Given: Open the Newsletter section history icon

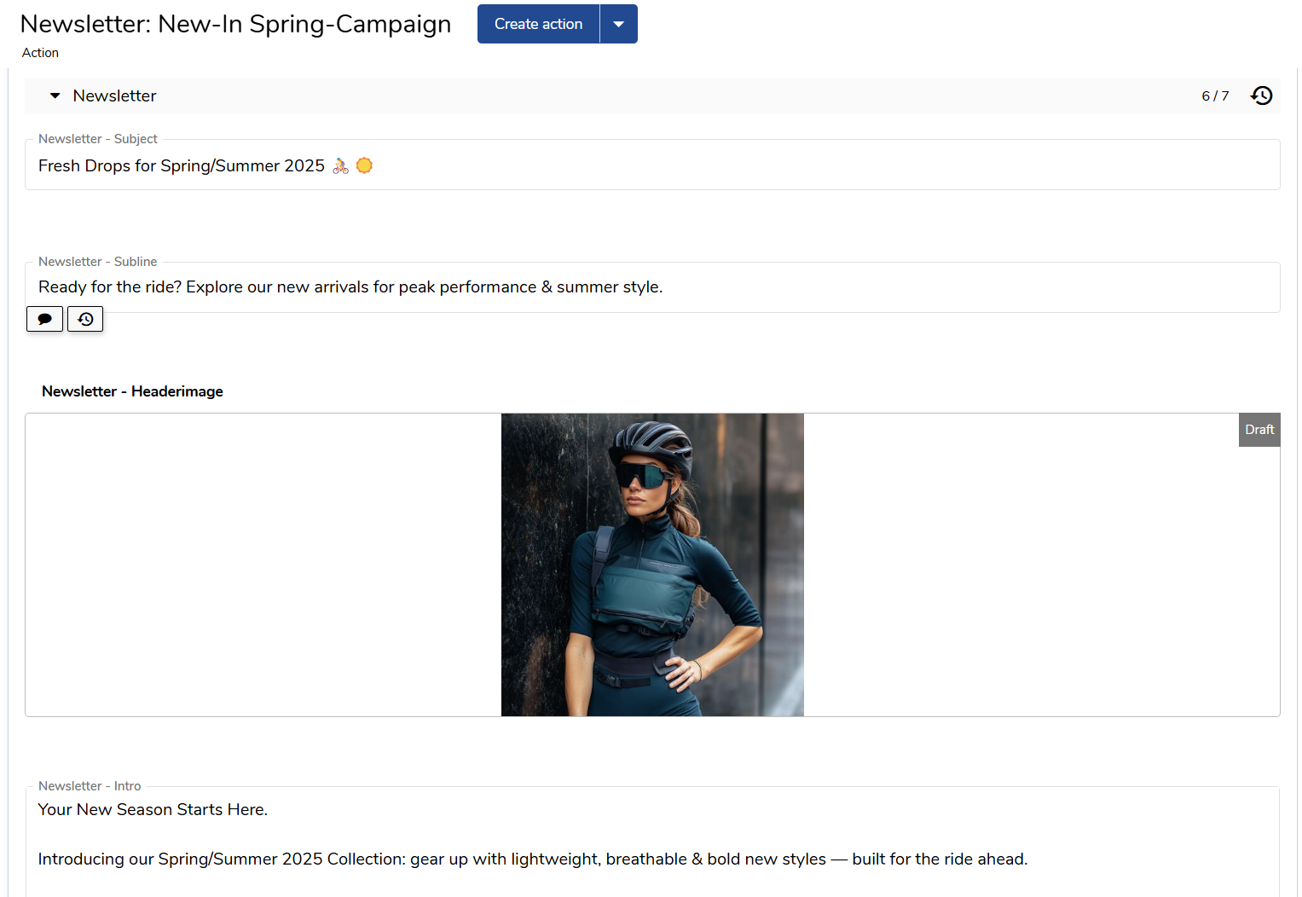Looking at the screenshot, I should click(1262, 95).
